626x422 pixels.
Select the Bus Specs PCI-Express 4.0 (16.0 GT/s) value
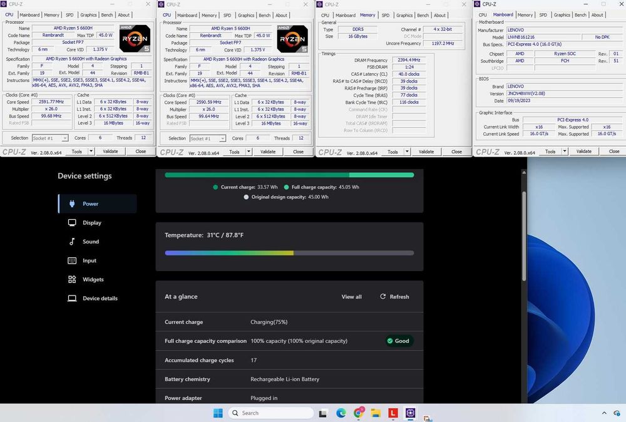tap(564, 44)
